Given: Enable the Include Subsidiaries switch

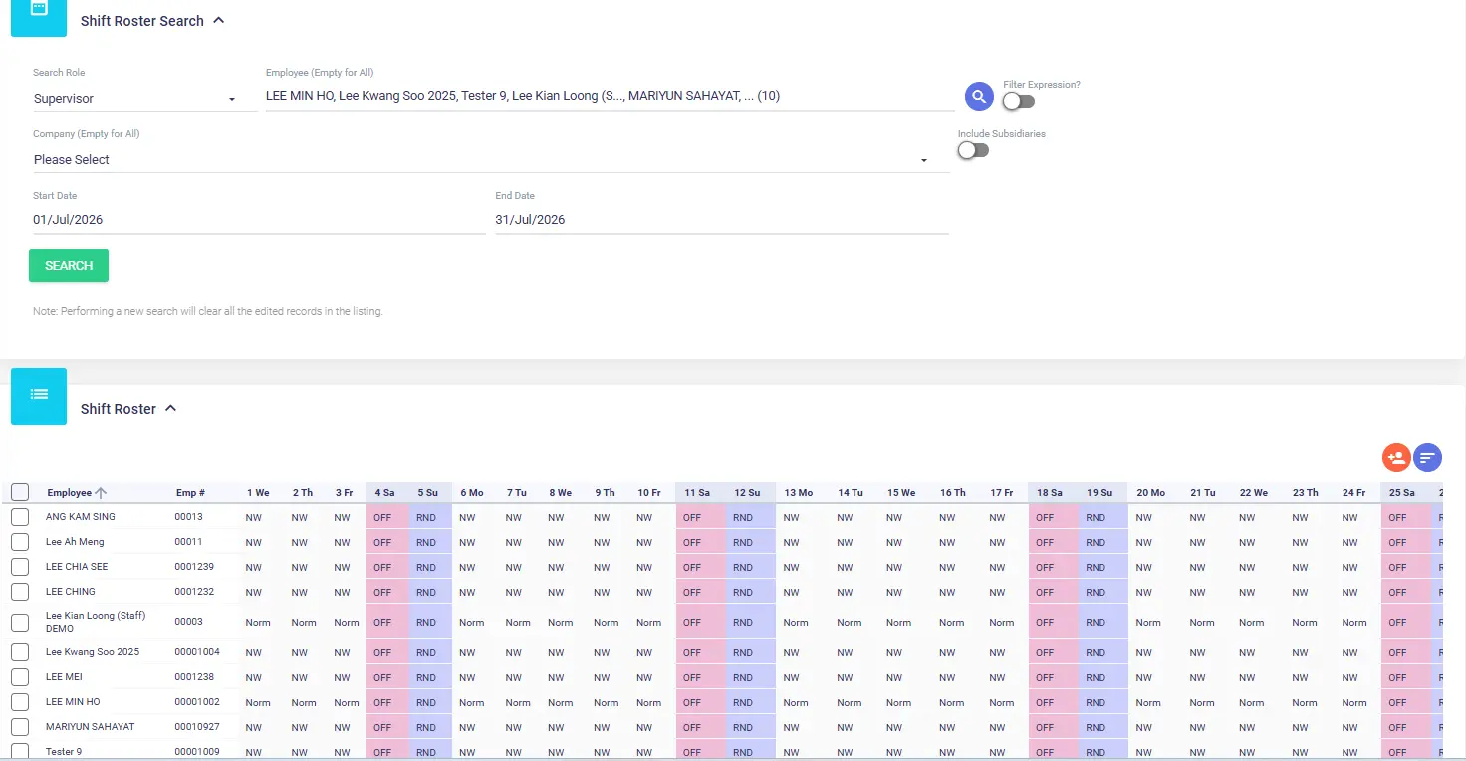Looking at the screenshot, I should click(x=973, y=150).
